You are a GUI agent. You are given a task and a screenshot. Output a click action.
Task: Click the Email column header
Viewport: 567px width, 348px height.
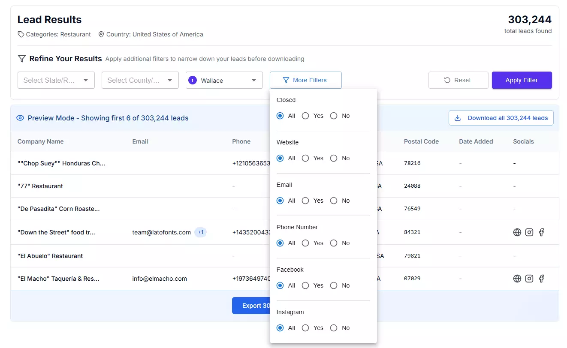[x=140, y=141]
